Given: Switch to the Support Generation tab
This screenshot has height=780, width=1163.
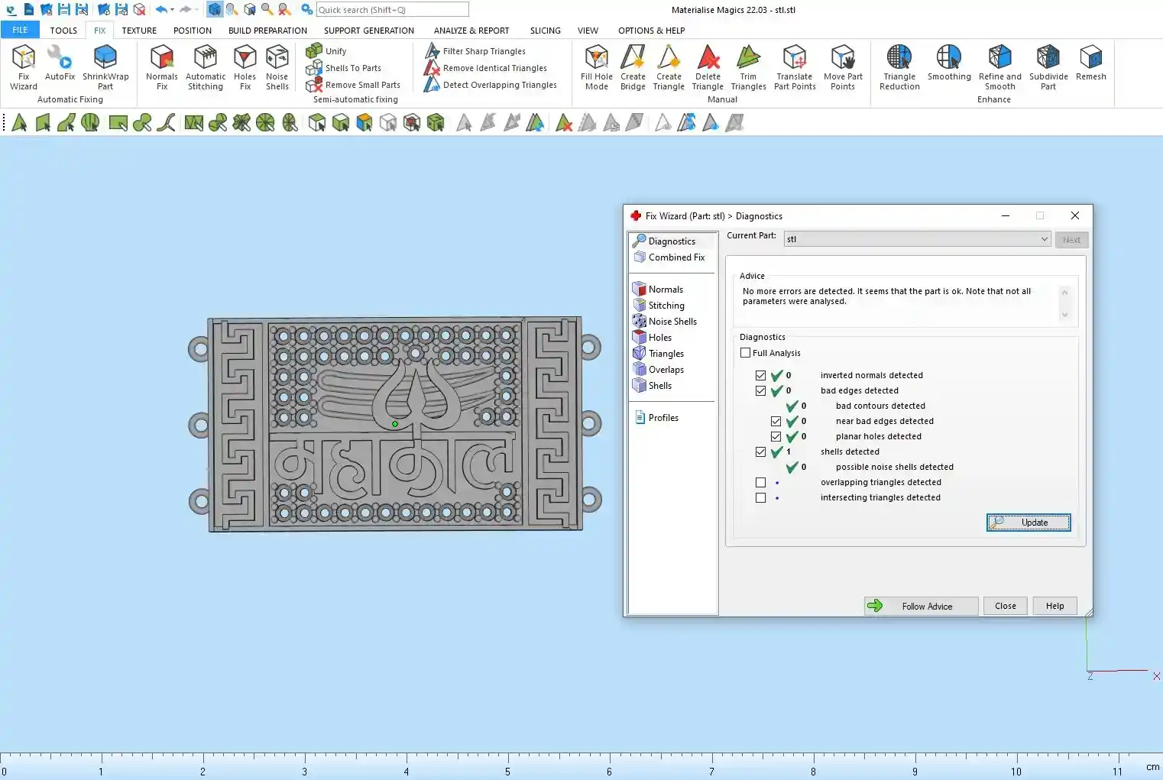Looking at the screenshot, I should click(368, 31).
